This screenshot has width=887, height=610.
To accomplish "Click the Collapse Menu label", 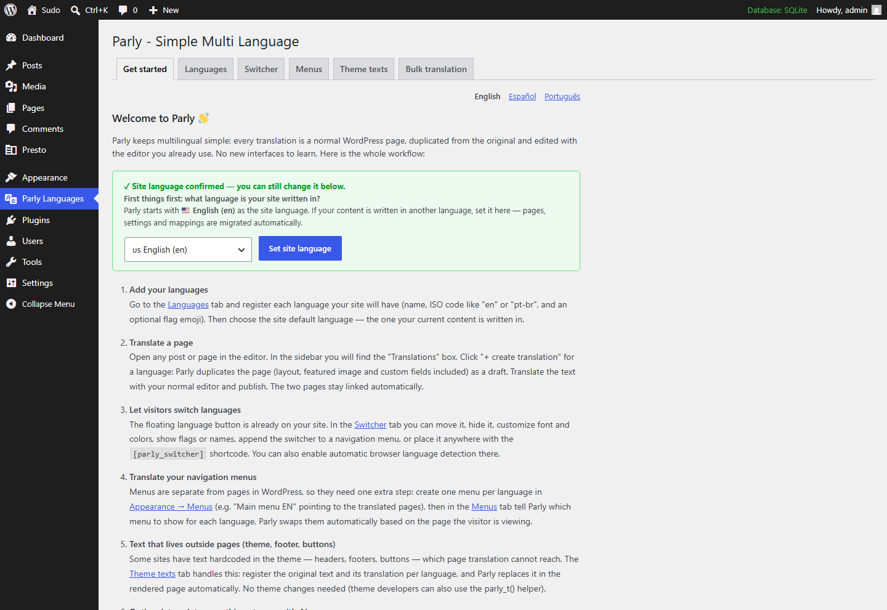I will (x=48, y=304).
